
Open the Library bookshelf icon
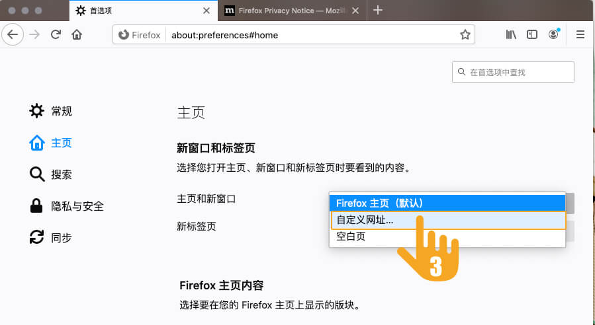[511, 35]
